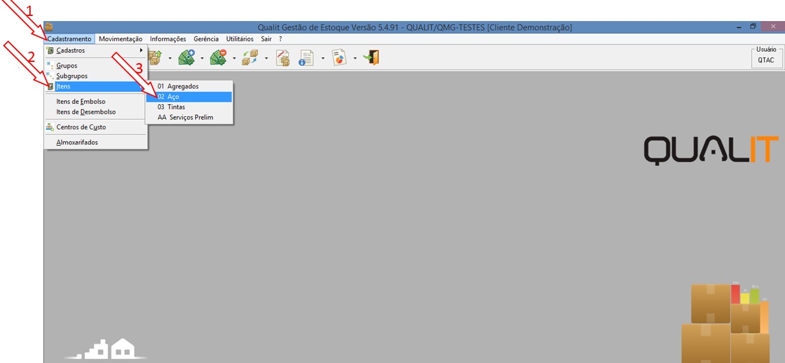This screenshot has width=785, height=363.
Task: Open dropdown next to money minus icon
Action: (234, 58)
